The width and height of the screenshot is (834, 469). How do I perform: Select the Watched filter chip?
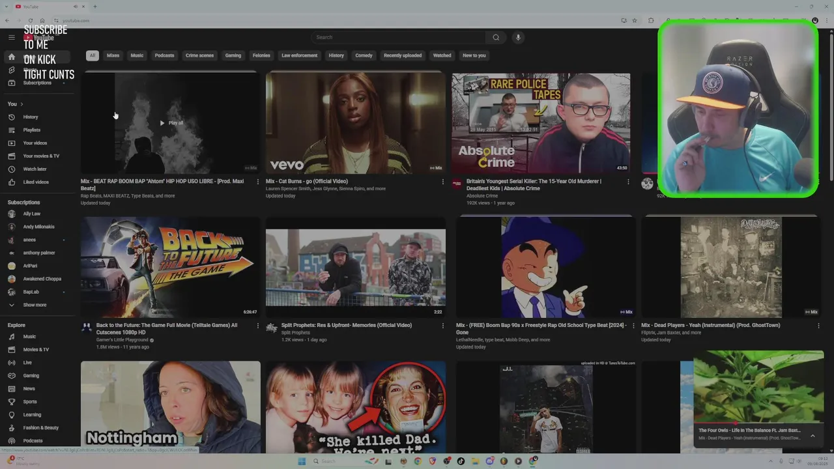[442, 55]
